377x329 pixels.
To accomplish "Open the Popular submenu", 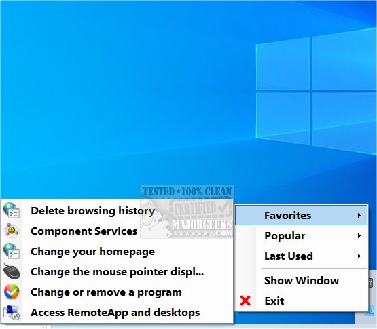I will [x=302, y=236].
